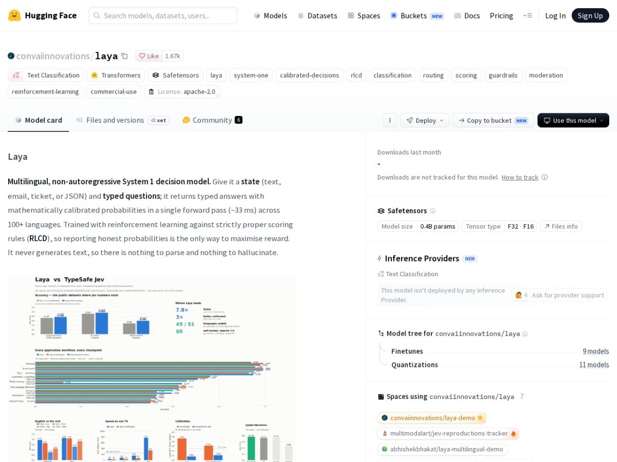Open the Models page
Viewport: 617px width, 462px height.
pos(270,15)
